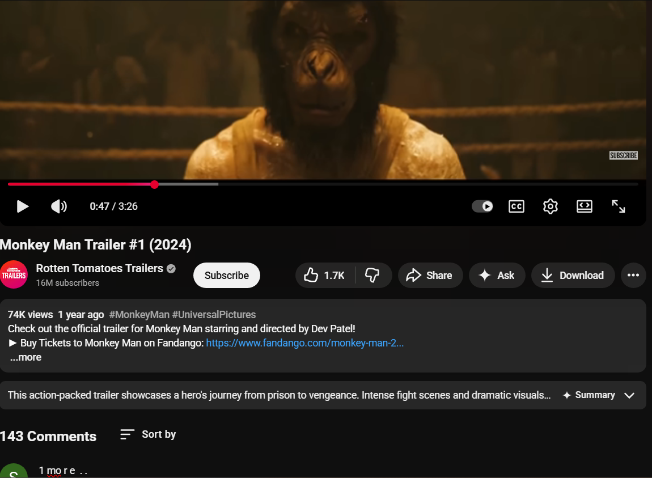Open the Ask AI sparkle button

[497, 276]
